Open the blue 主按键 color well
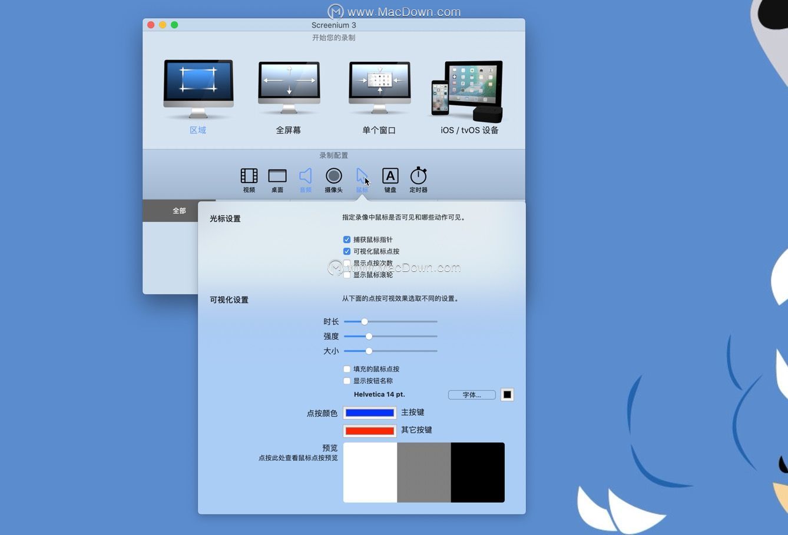The image size is (788, 535). tap(370, 413)
